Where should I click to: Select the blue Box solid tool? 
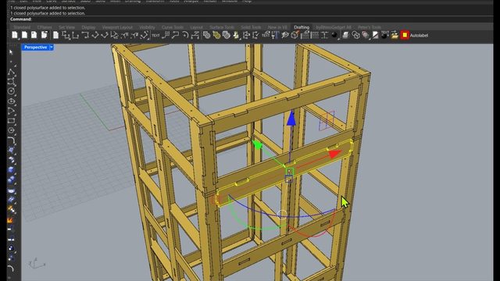tap(11, 170)
